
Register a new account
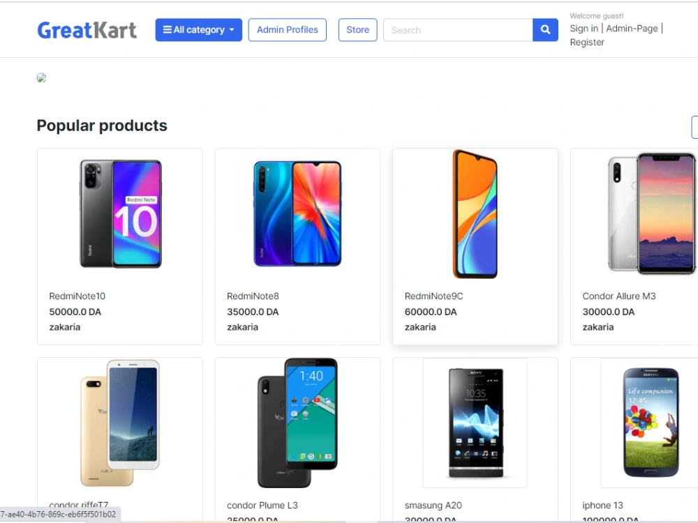586,42
